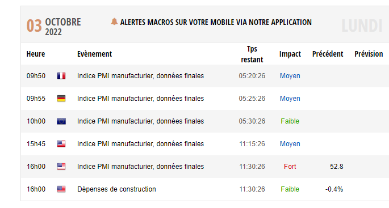This screenshot has height=208, width=389.
Task: Click the Précédent column header
Action: pos(328,54)
